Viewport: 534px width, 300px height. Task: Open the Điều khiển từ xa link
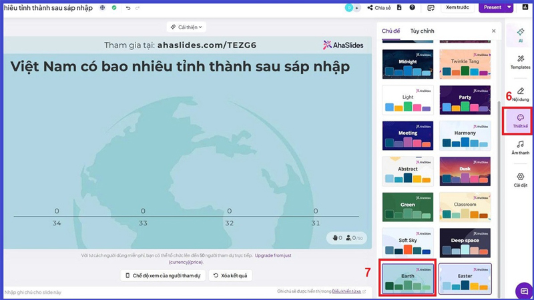[x=346, y=291]
